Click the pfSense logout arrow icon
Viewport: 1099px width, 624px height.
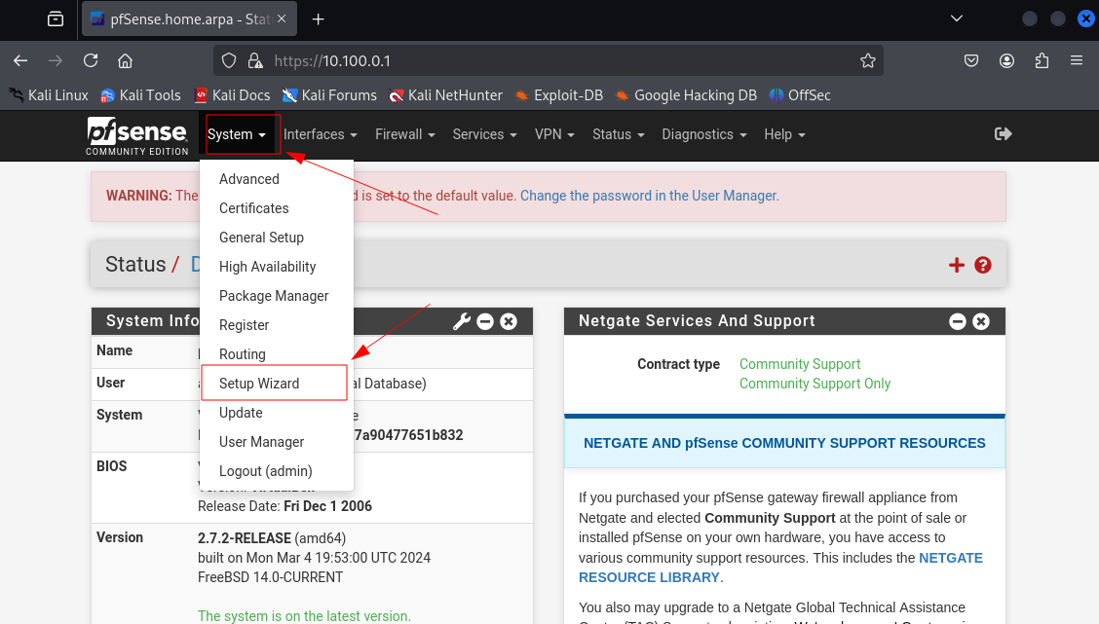point(1003,133)
